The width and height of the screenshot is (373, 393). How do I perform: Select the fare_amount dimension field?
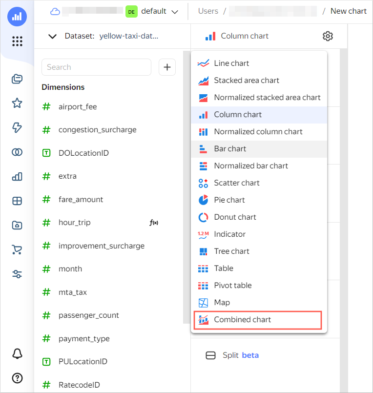(81, 199)
